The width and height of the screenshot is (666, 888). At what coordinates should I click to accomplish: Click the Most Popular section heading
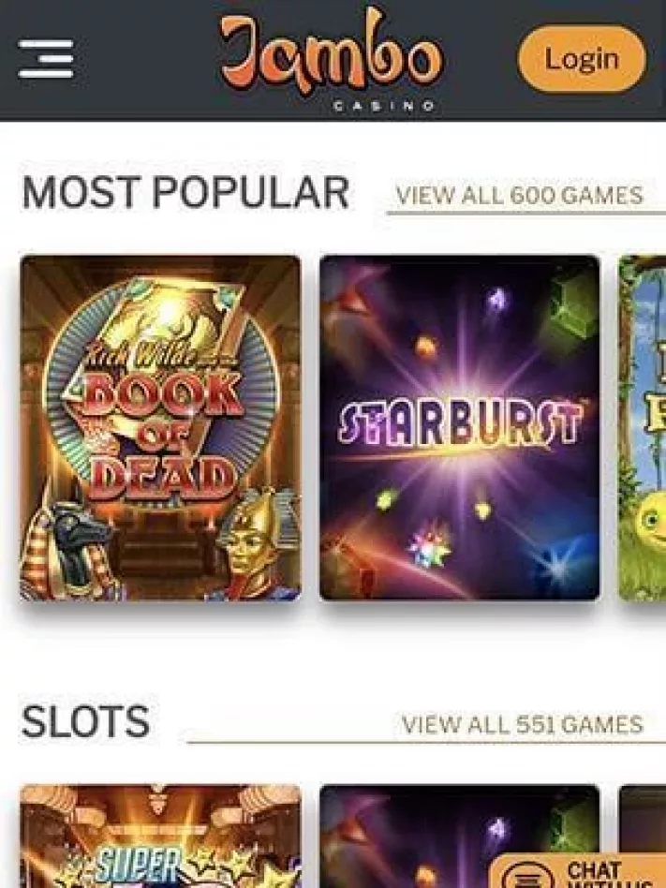pyautogui.click(x=185, y=193)
